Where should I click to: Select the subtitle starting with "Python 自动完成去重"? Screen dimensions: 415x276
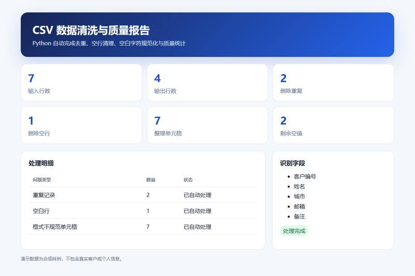[x=109, y=43]
